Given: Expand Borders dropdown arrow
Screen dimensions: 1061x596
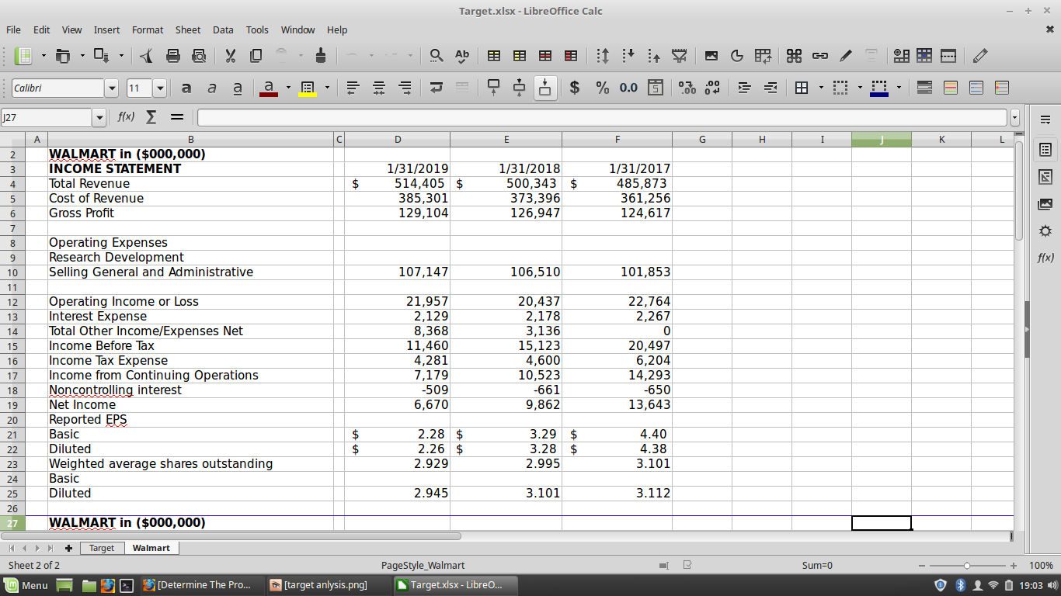Looking at the screenshot, I should point(821,88).
